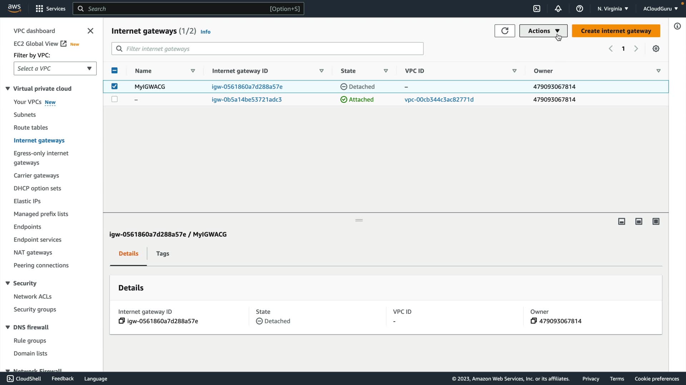The image size is (686, 385).
Task: Switch to the Tags tab
Action: point(163,253)
